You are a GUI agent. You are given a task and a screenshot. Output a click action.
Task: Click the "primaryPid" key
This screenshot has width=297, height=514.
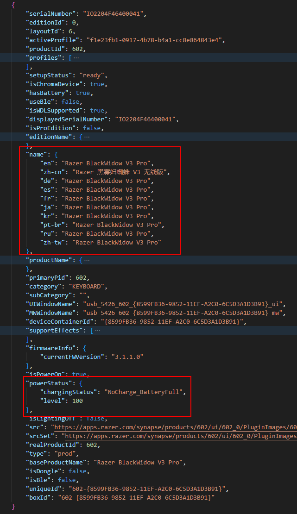47,278
